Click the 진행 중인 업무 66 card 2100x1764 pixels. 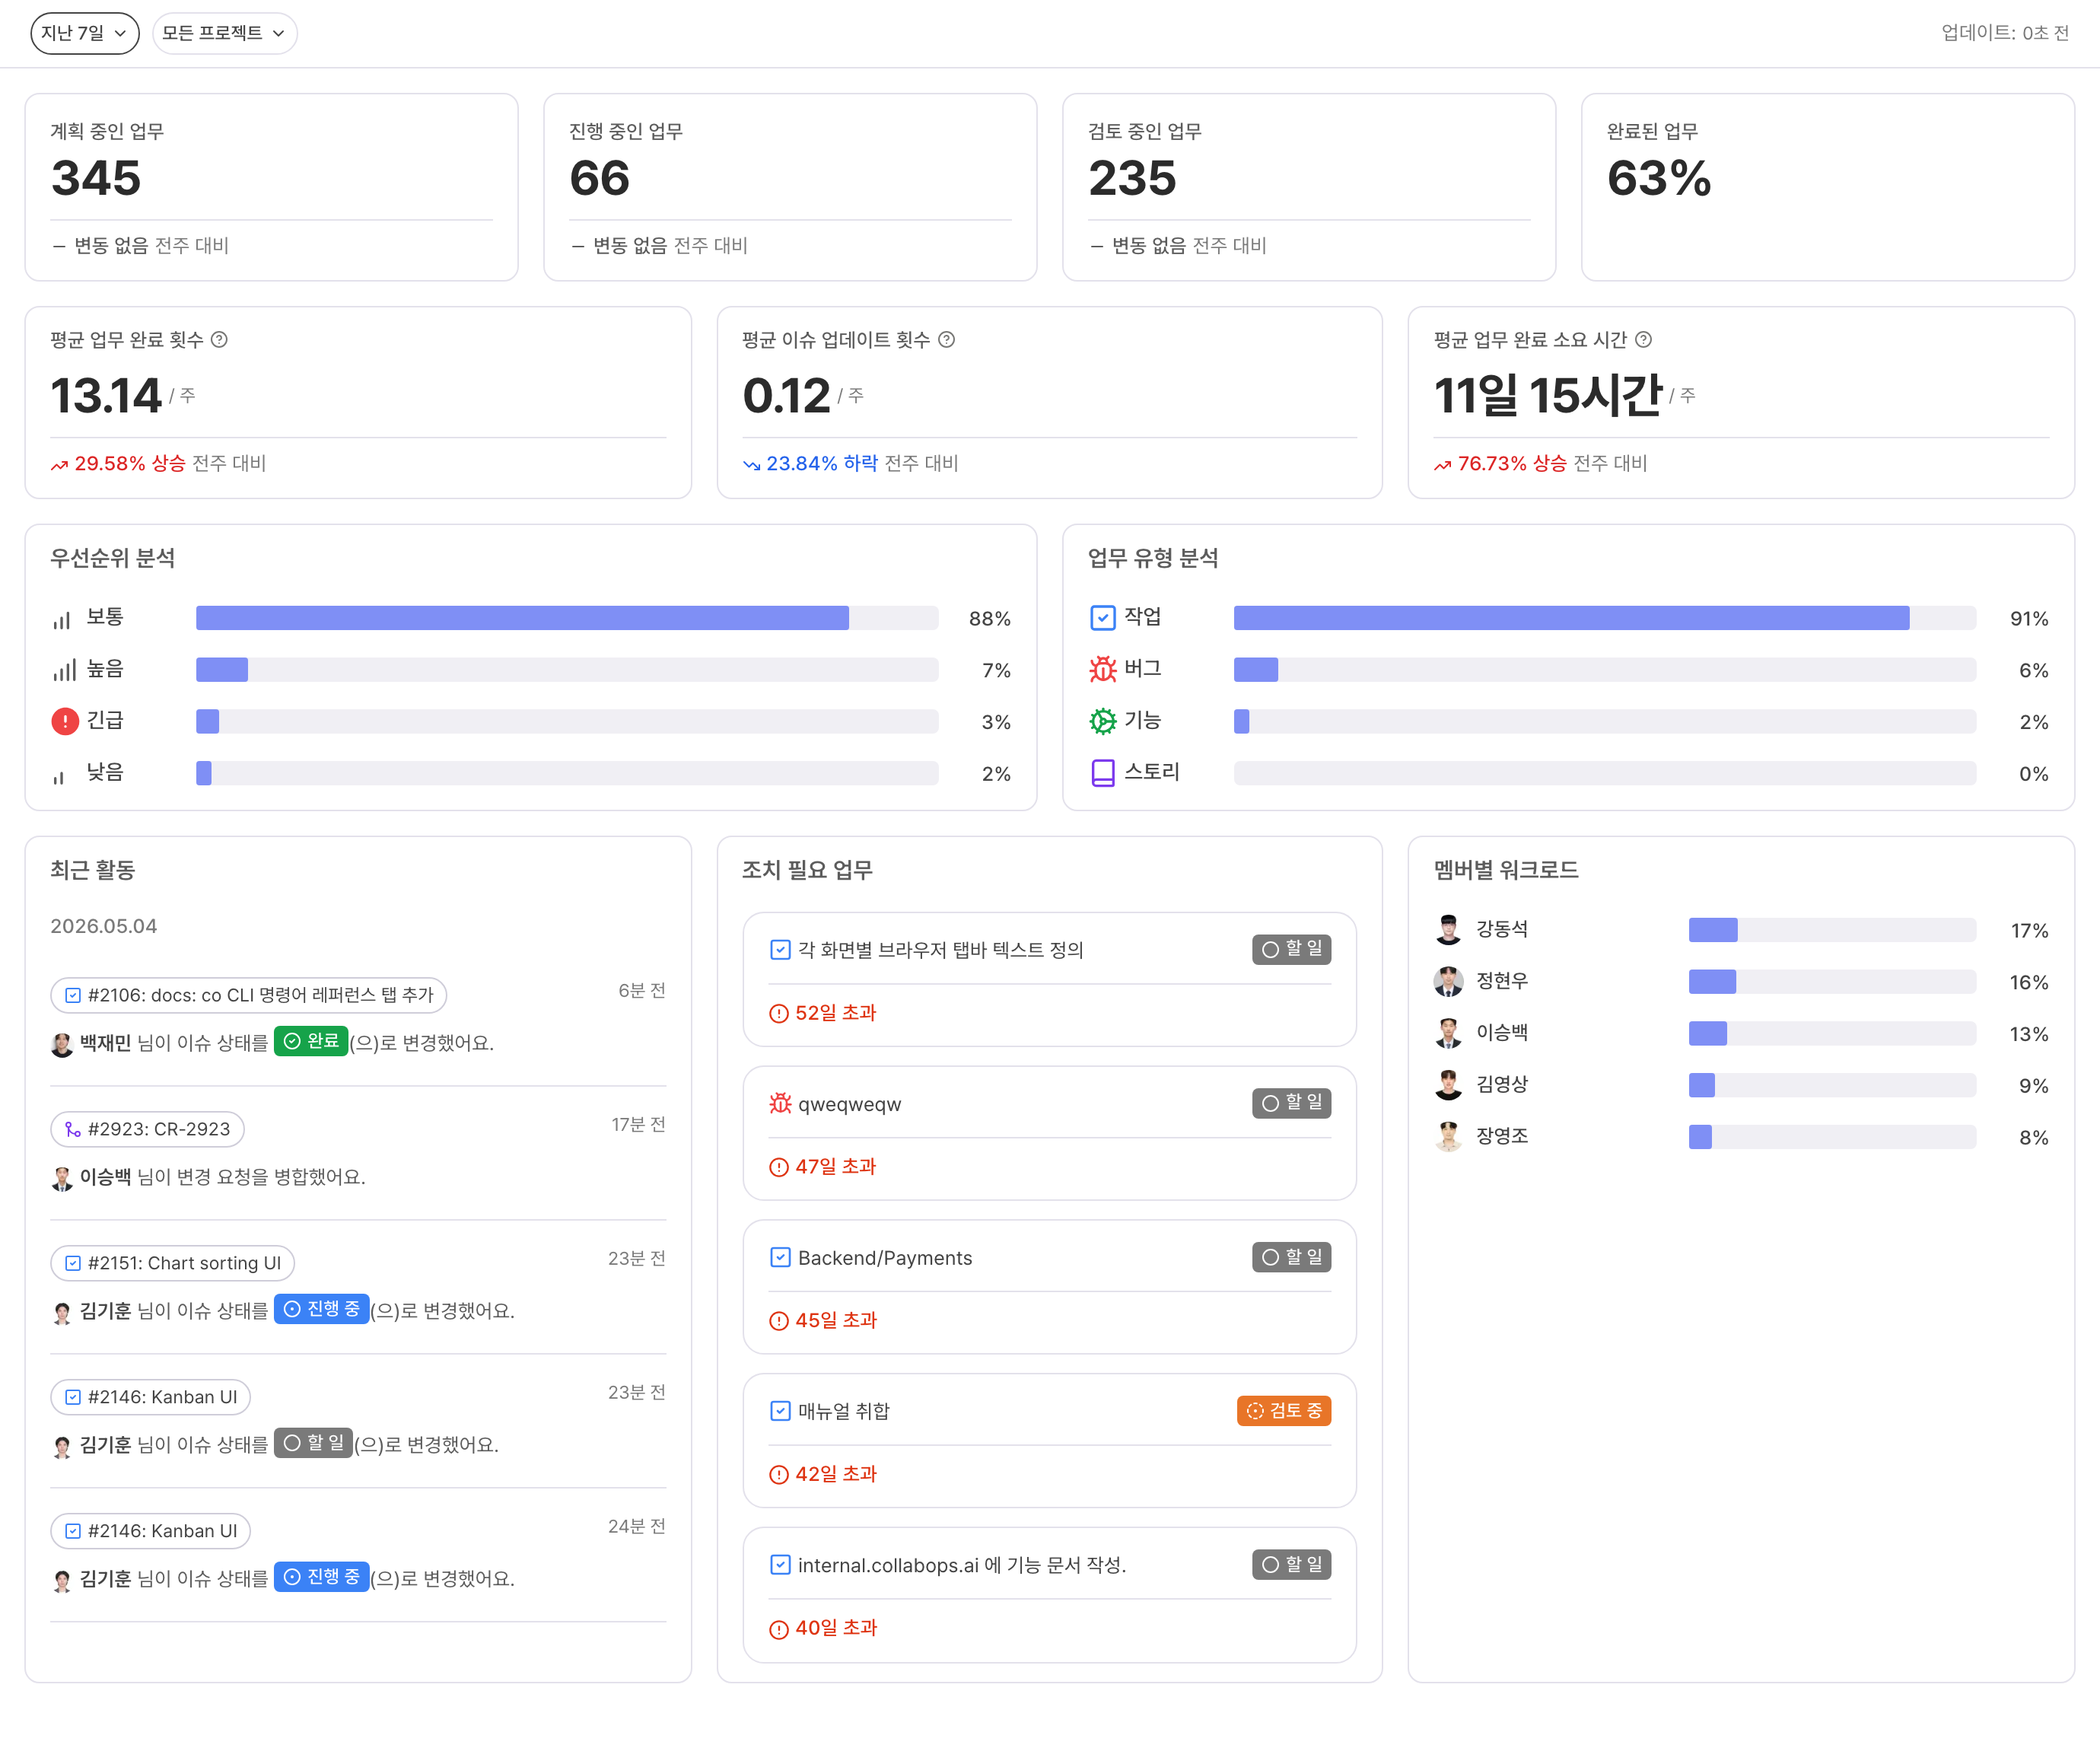[790, 187]
